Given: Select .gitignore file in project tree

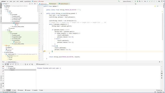Looking at the screenshot, I should [9, 47].
